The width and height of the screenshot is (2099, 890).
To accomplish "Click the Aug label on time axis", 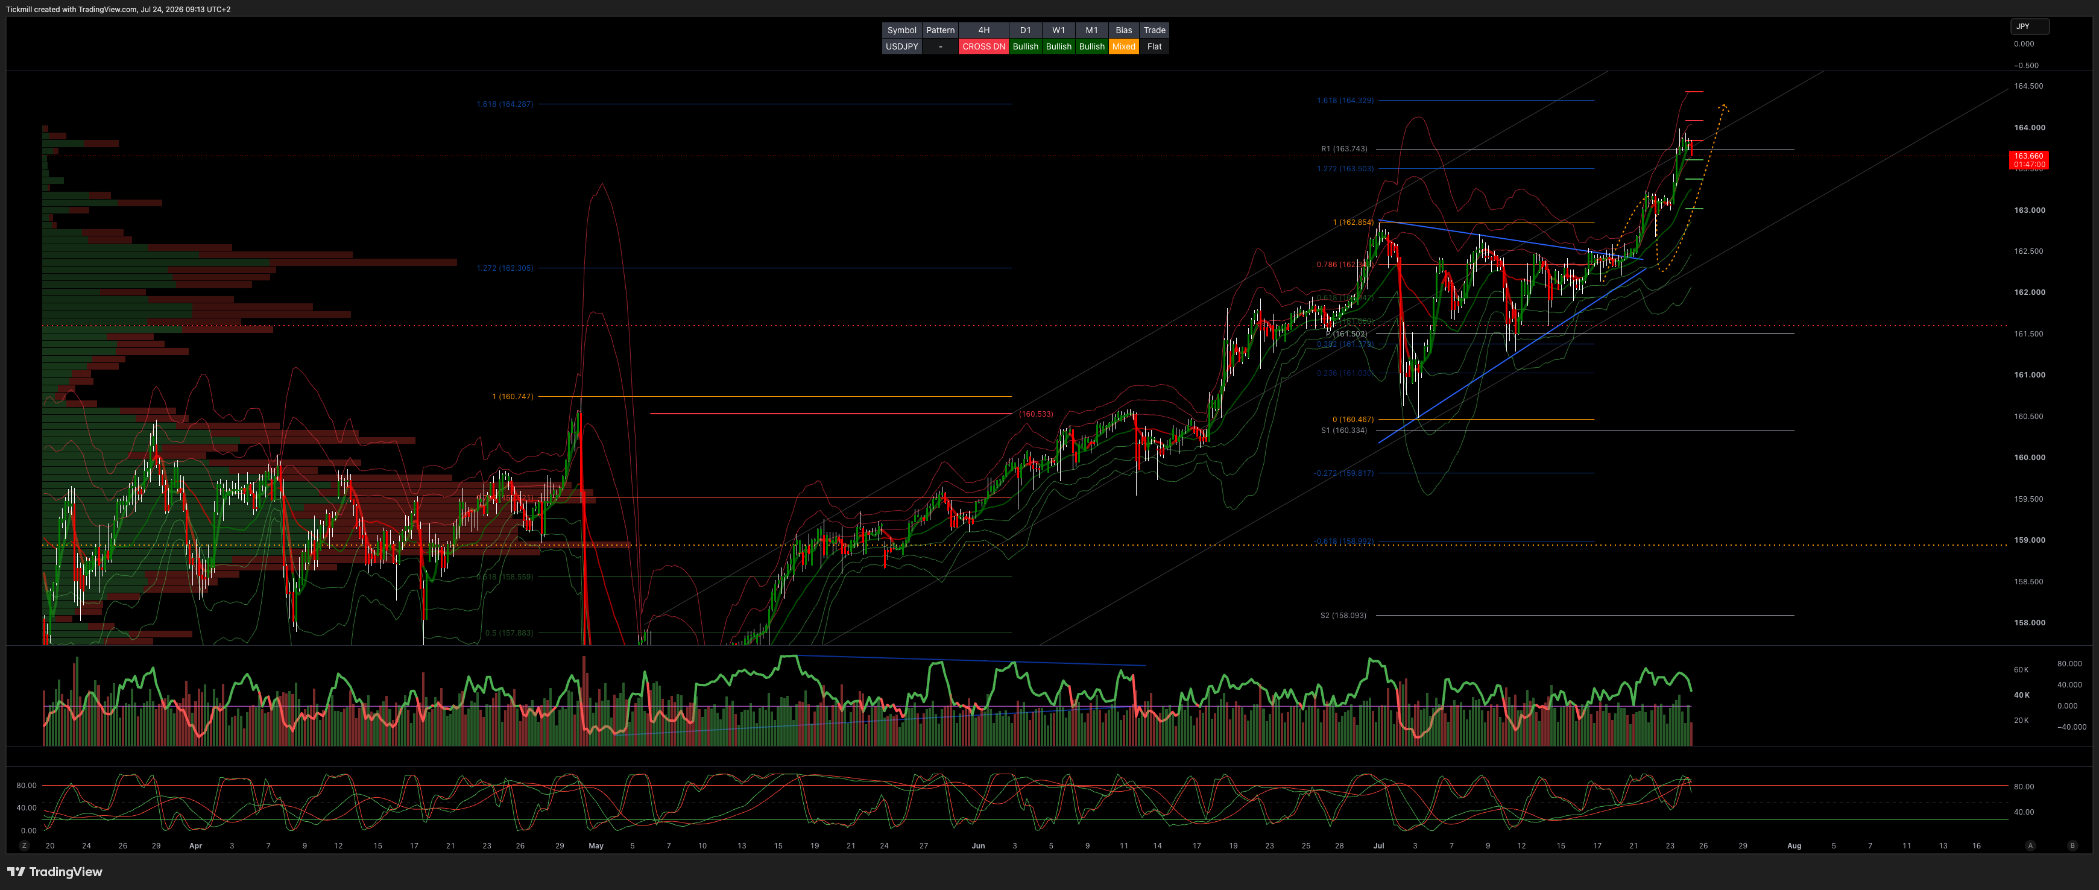I will point(1793,845).
